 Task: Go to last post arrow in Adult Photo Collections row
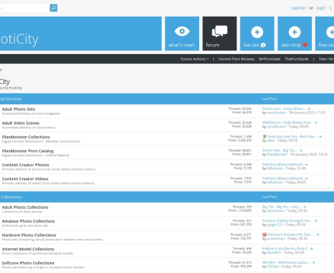tap(305, 207)
